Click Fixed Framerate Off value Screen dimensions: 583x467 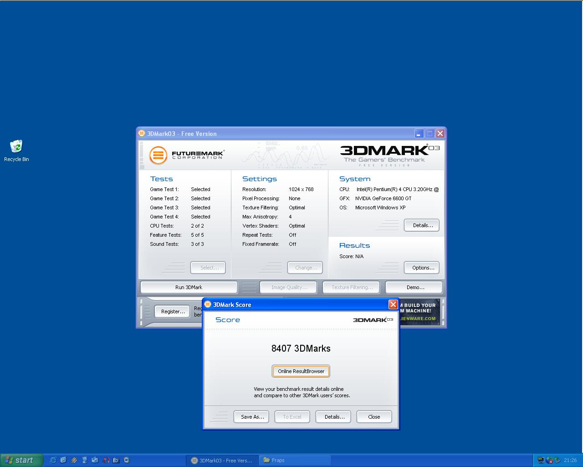click(x=292, y=244)
